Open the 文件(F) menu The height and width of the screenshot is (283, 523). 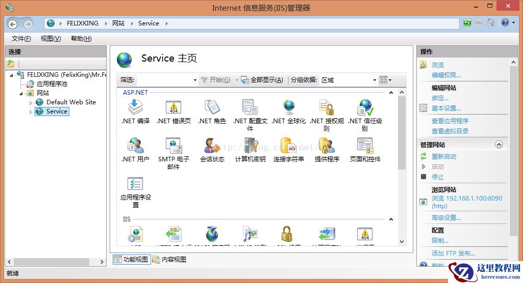21,39
